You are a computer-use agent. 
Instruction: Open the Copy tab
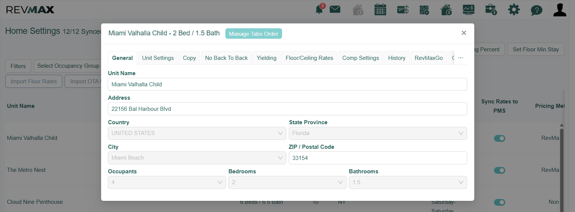tap(189, 58)
